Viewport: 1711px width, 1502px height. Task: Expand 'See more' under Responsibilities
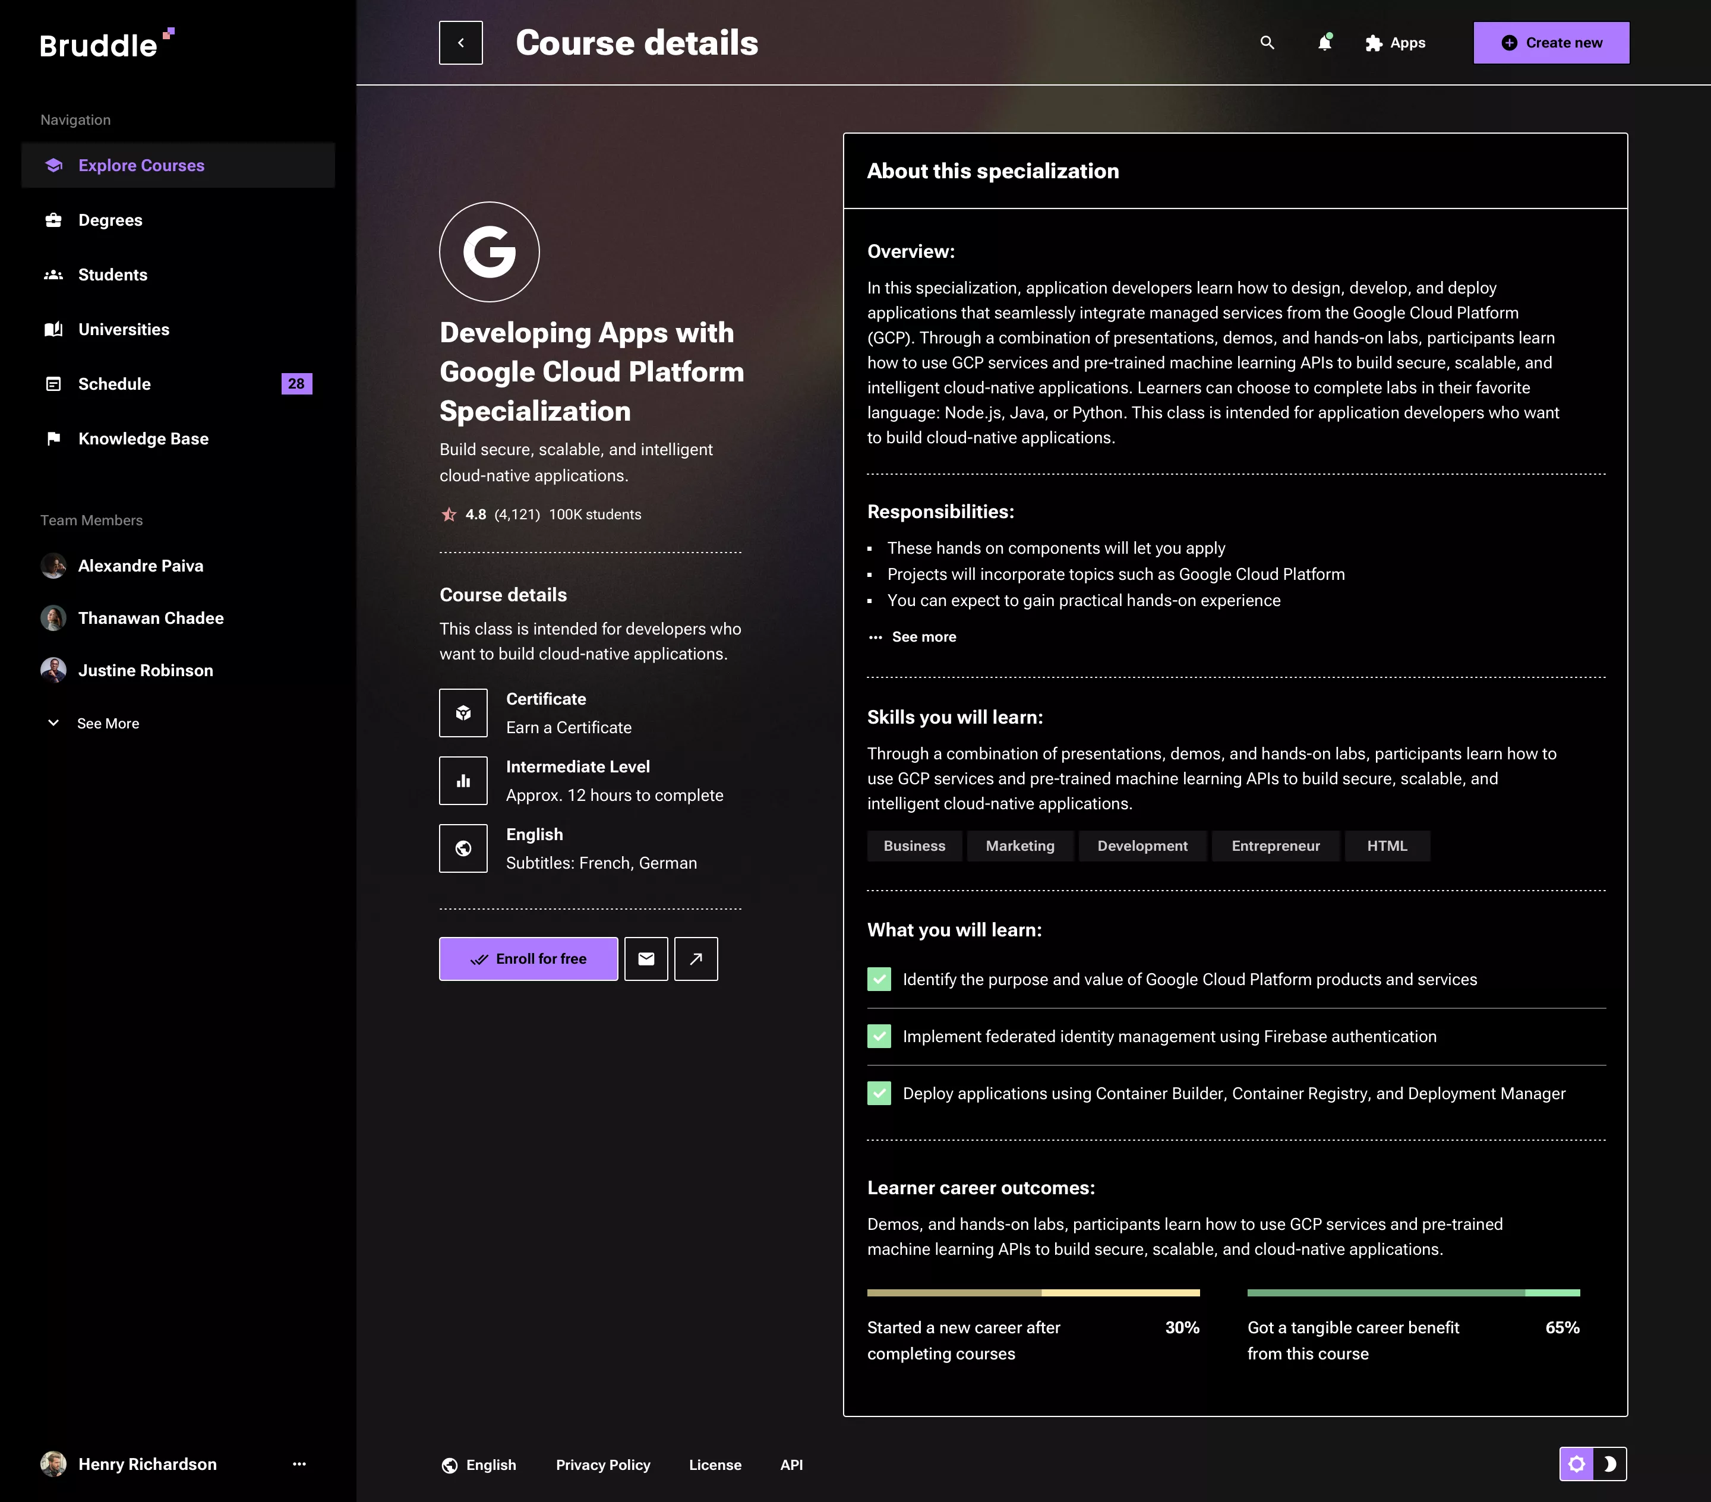point(923,636)
